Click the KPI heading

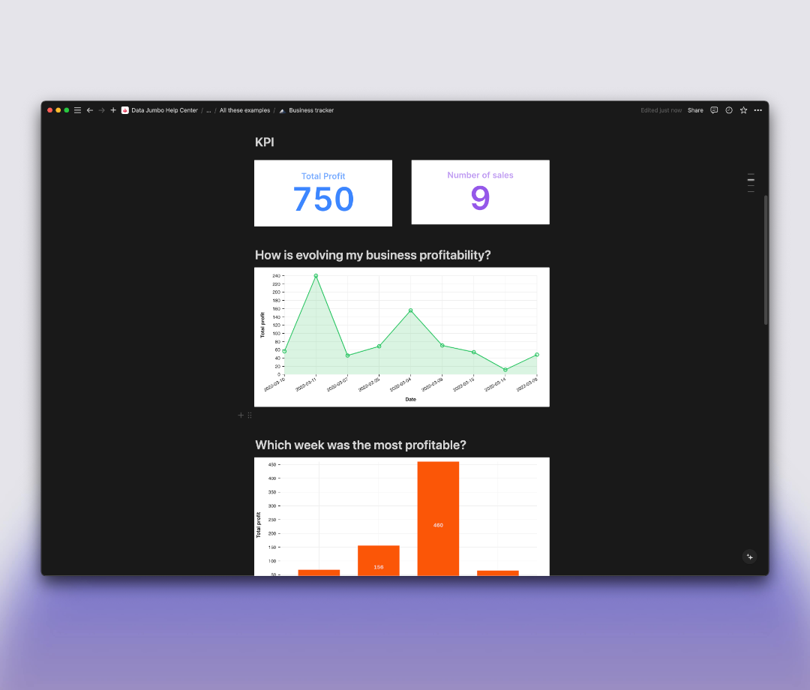[x=265, y=142]
